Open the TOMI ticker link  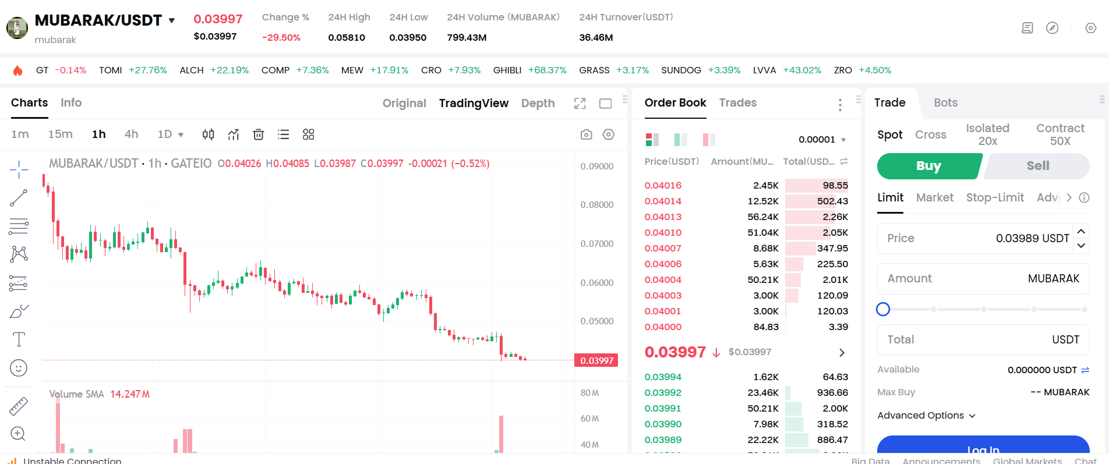tap(133, 70)
